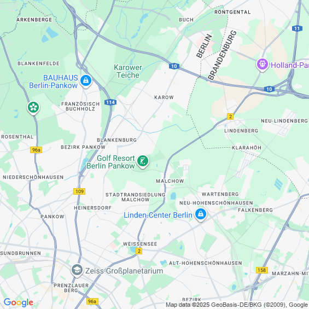Click the Karower Teiche park label

click(x=128, y=71)
